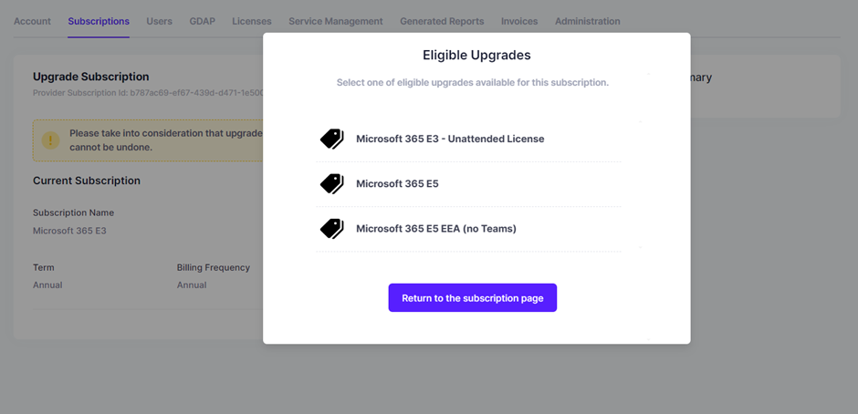Click the tag icon beside Microsoft 365 E5
Image resolution: width=858 pixels, height=414 pixels.
click(x=331, y=184)
